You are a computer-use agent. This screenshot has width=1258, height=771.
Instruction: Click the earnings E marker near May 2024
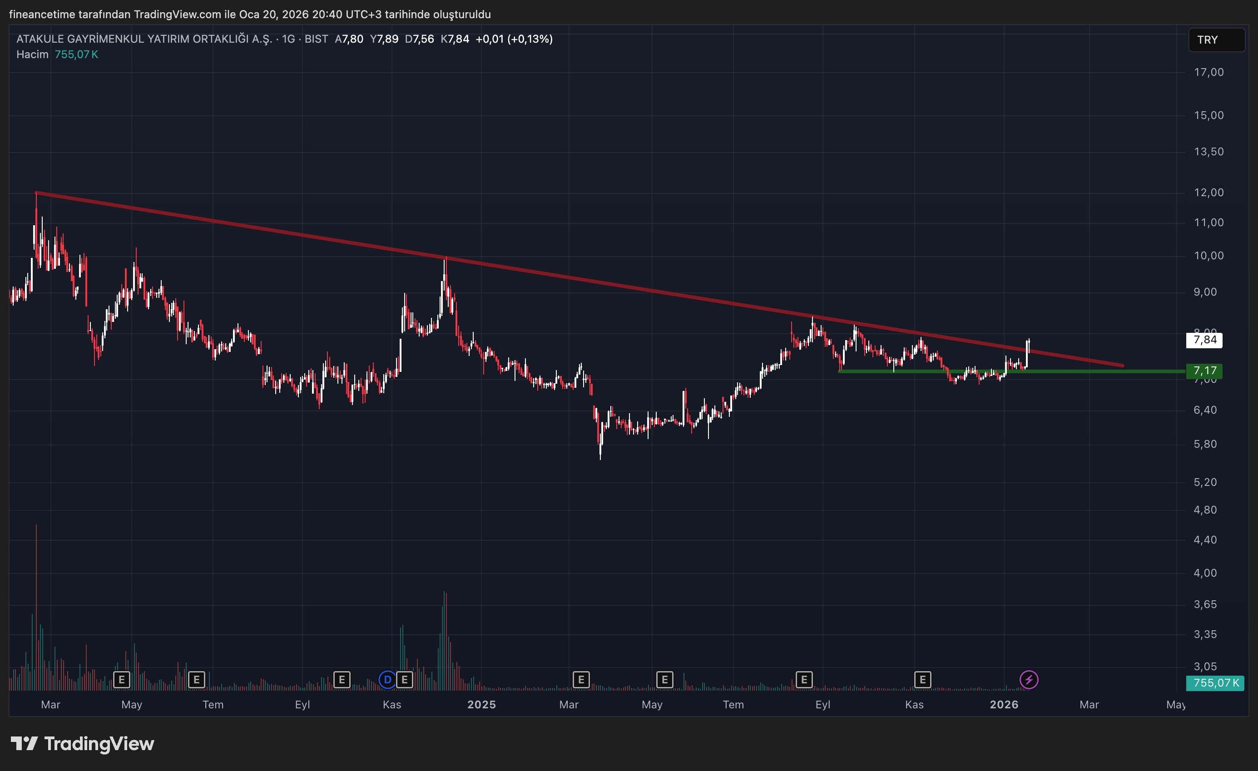122,680
